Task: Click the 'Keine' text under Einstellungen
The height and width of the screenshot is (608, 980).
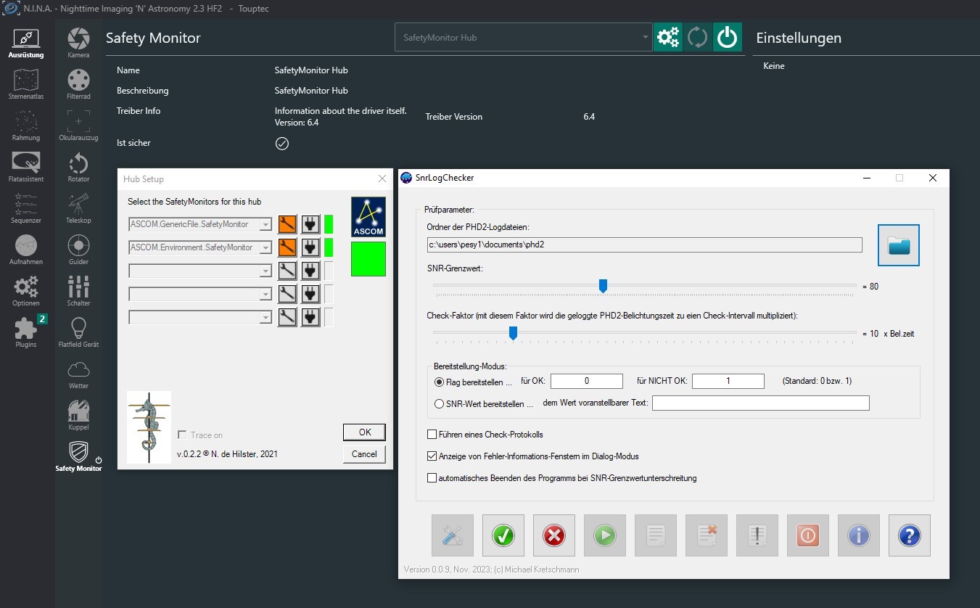Action: 774,66
